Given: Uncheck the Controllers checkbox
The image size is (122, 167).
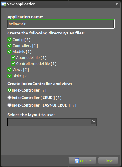Looking at the screenshot, I should pos(10,45).
